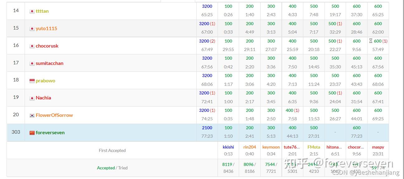This screenshot has height=179, width=404.
Task: Click Japan flag icon beside sumitacchan
Action: click(32, 63)
